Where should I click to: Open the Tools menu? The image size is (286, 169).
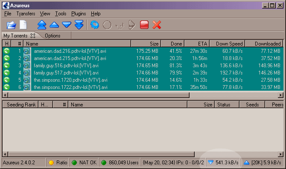pos(61,14)
